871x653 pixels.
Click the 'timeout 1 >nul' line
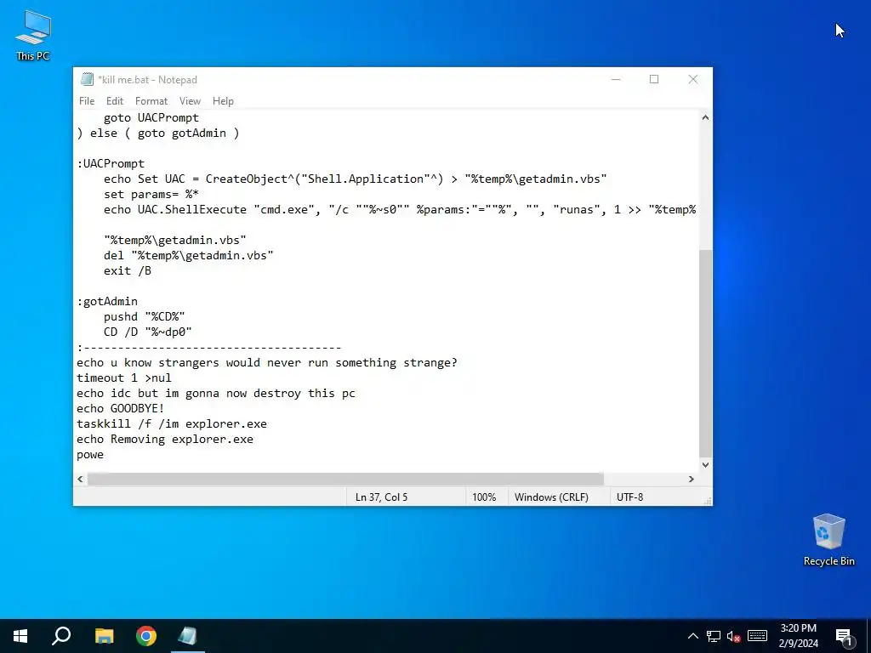(124, 378)
